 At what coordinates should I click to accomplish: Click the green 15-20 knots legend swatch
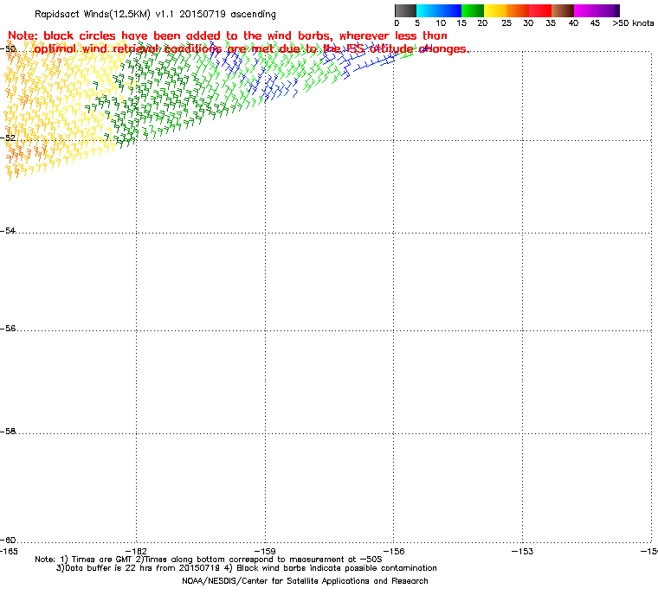point(473,10)
